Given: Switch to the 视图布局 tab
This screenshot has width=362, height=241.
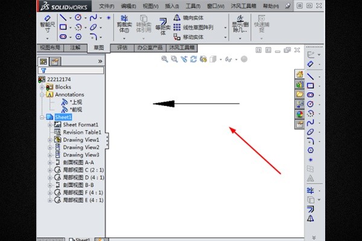Looking at the screenshot, I should pos(50,48).
